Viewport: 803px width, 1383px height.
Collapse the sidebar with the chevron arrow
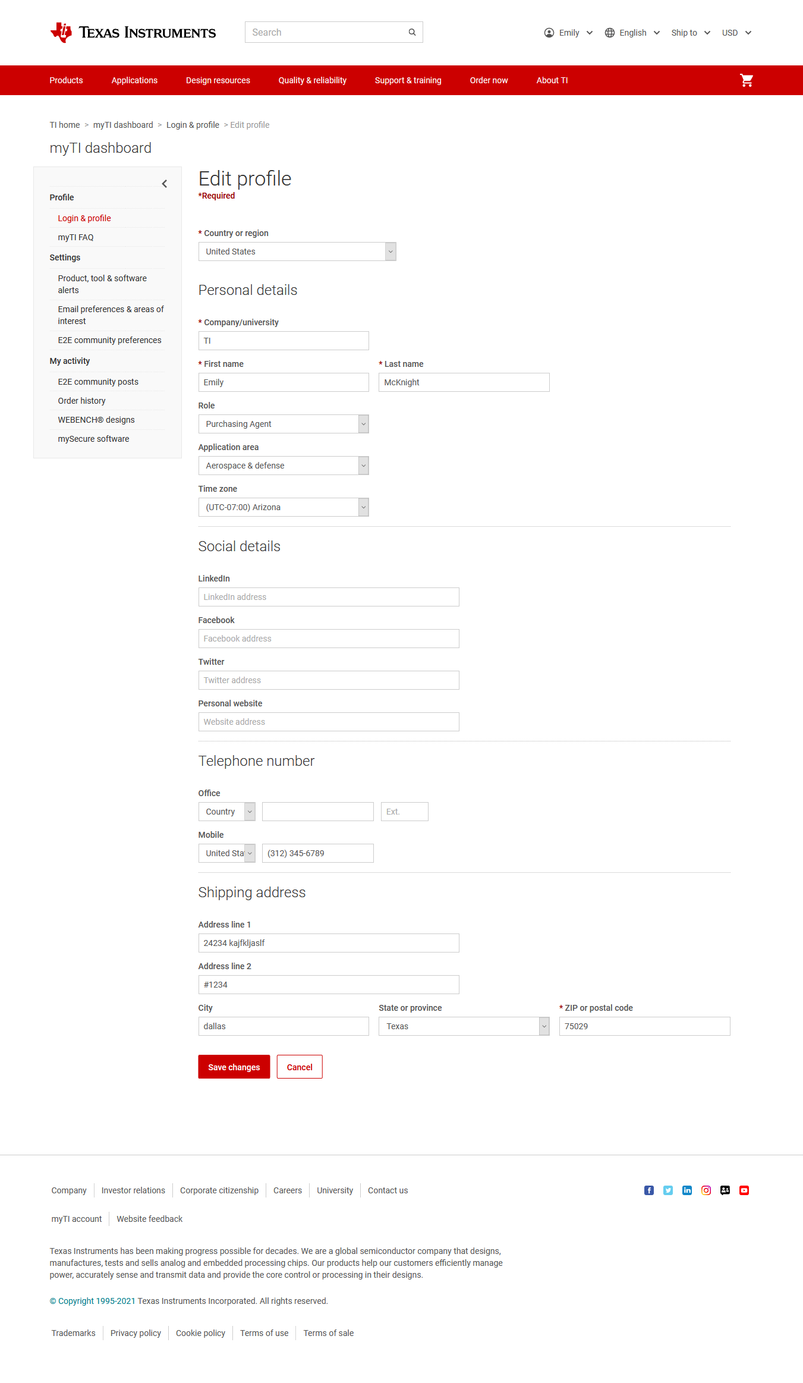(x=165, y=184)
